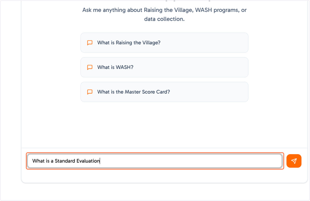Click chat bubble icon beside Master Score Card question
The image size is (310, 201).
[90, 92]
